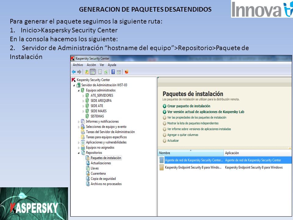The width and height of the screenshot is (293, 220).
Task: Click the Export list toolbar icon
Action: [100, 72]
